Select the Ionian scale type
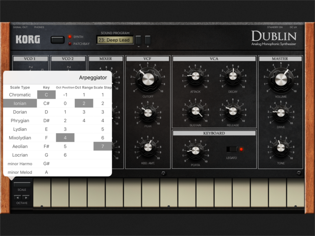The width and height of the screenshot is (315, 236). 20,103
